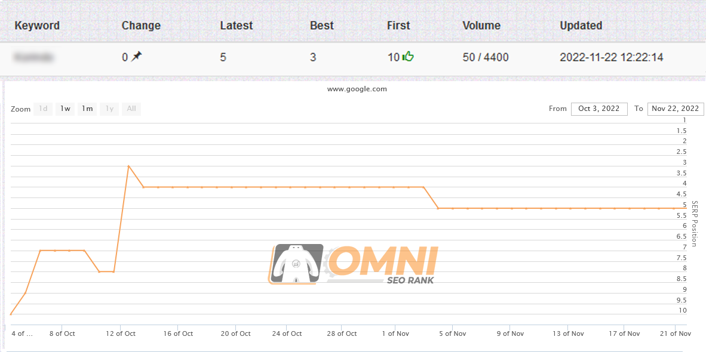Click the Latest value 5 in the row
Viewport: 706px width, 352px height.
(223, 57)
